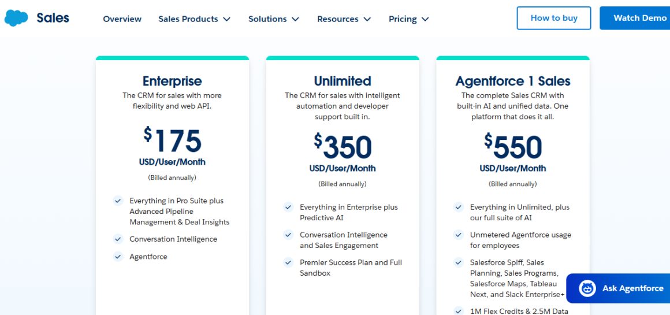Click 'Everything in Unlimited, plus our full suite' text

point(520,213)
